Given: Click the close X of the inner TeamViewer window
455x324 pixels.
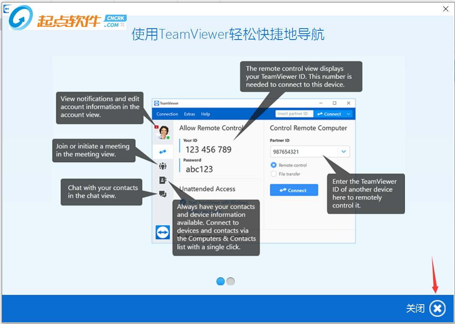Looking at the screenshot, I should pos(349,103).
